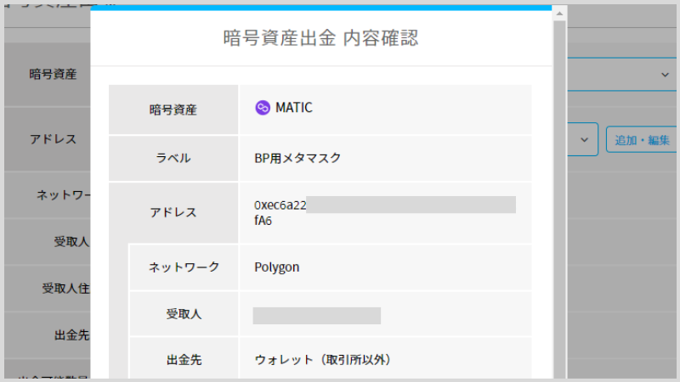This screenshot has width=680, height=382.
Task: Click the 追加・編集 button
Action: point(642,140)
